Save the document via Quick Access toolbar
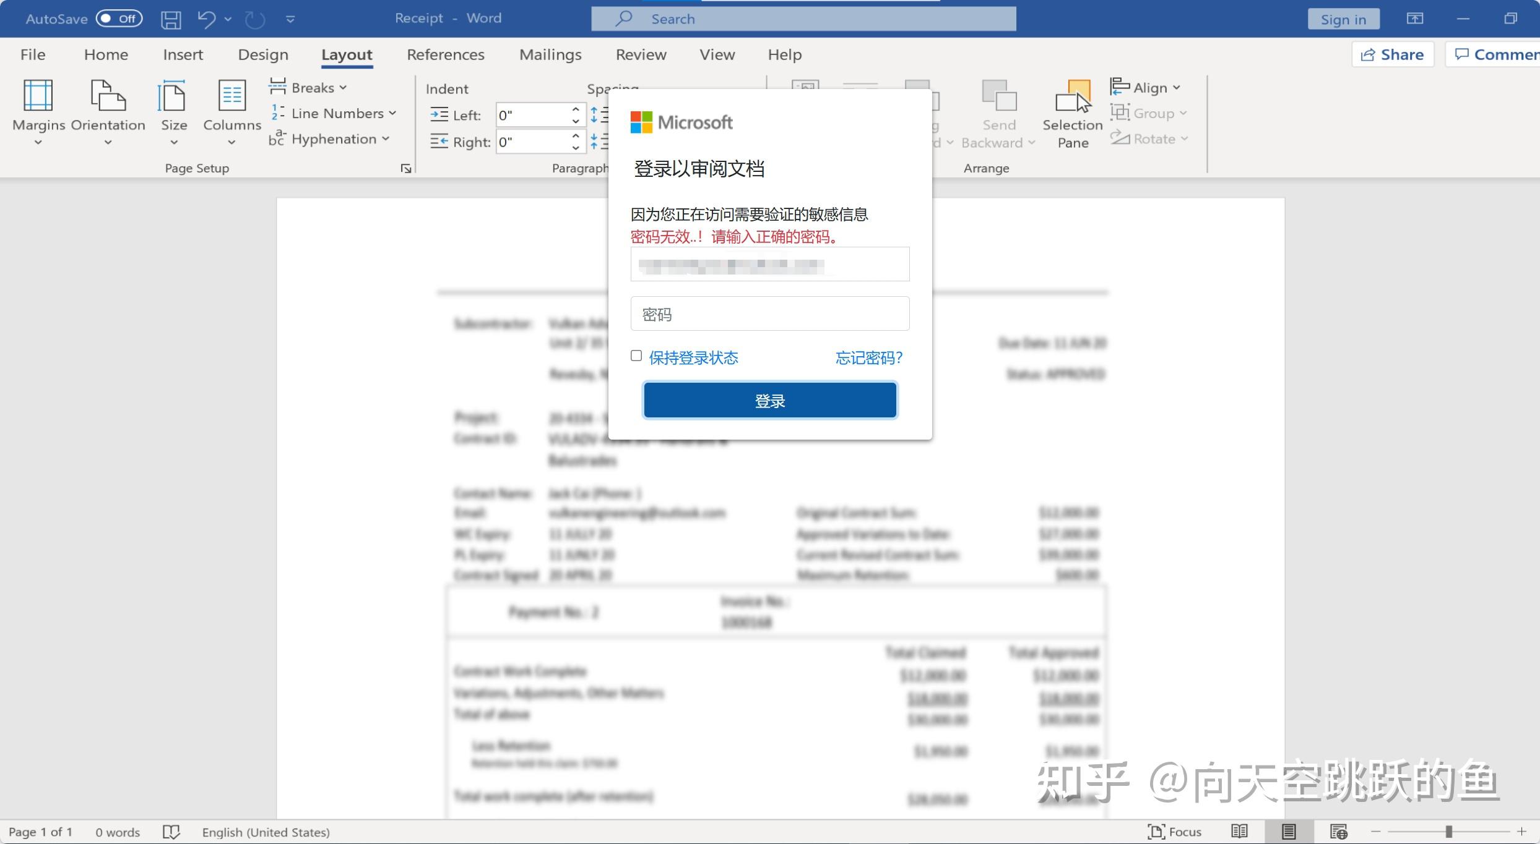1540x844 pixels. (x=171, y=19)
